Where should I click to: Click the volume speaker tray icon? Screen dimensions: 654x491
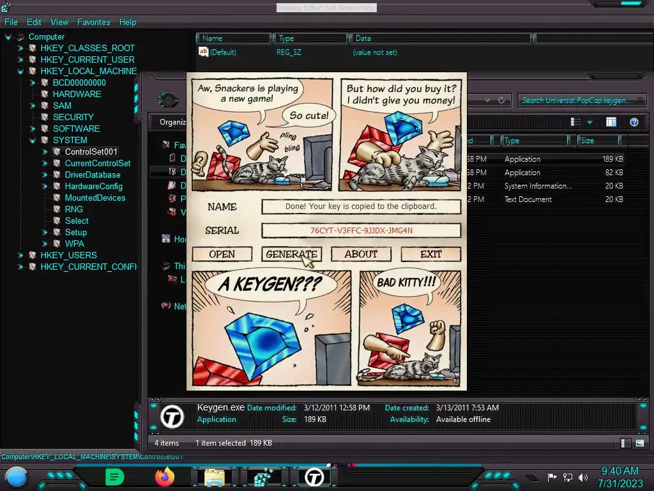582,477
